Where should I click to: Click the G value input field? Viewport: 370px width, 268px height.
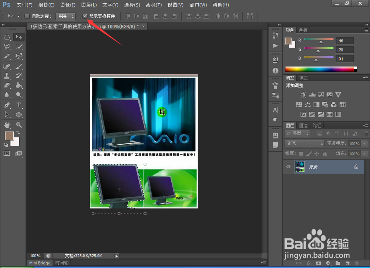click(344, 50)
